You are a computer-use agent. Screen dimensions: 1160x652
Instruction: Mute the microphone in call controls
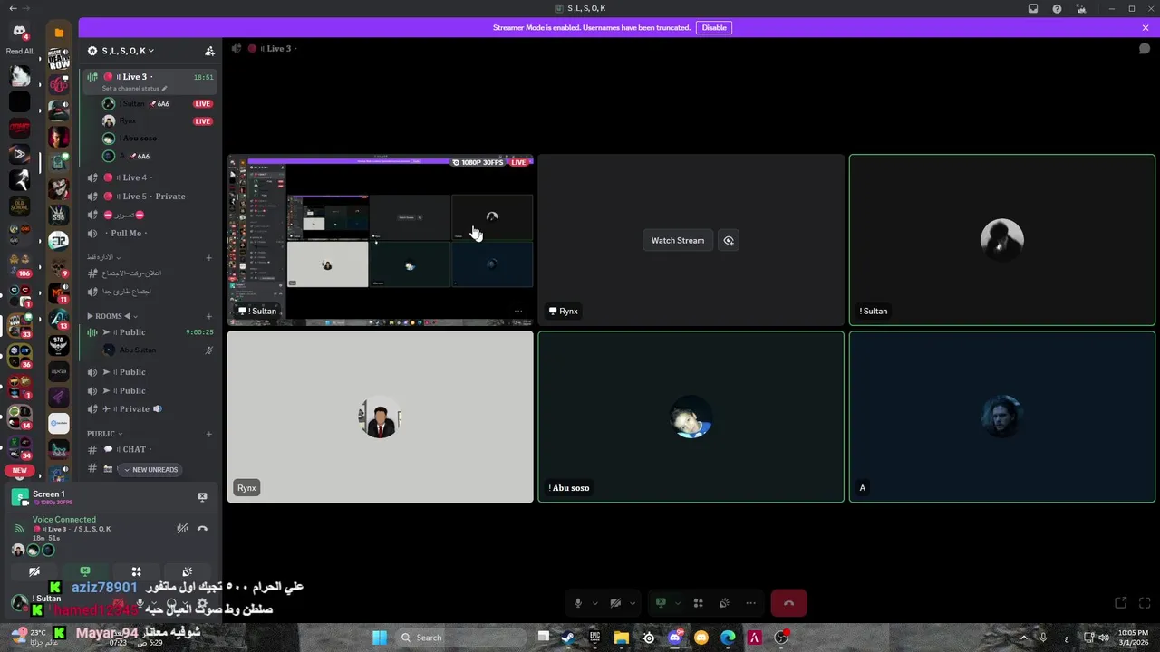tap(578, 603)
